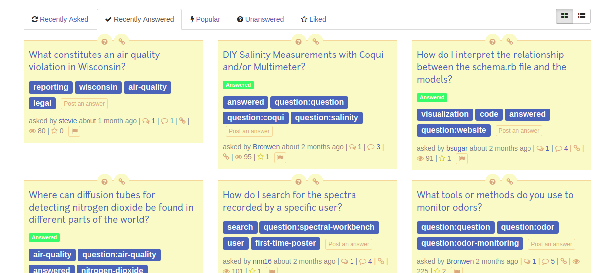The image size is (616, 273).
Task: View author stevie's profile
Action: click(x=68, y=121)
